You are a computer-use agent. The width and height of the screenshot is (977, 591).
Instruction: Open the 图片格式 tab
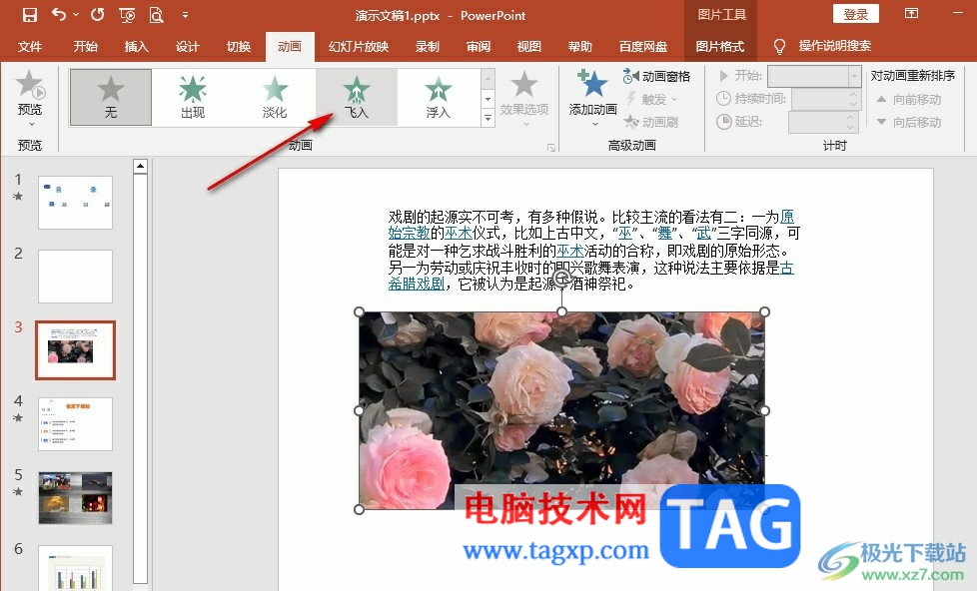click(719, 47)
